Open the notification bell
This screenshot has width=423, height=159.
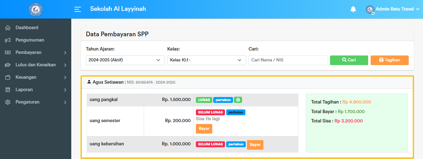(353, 9)
